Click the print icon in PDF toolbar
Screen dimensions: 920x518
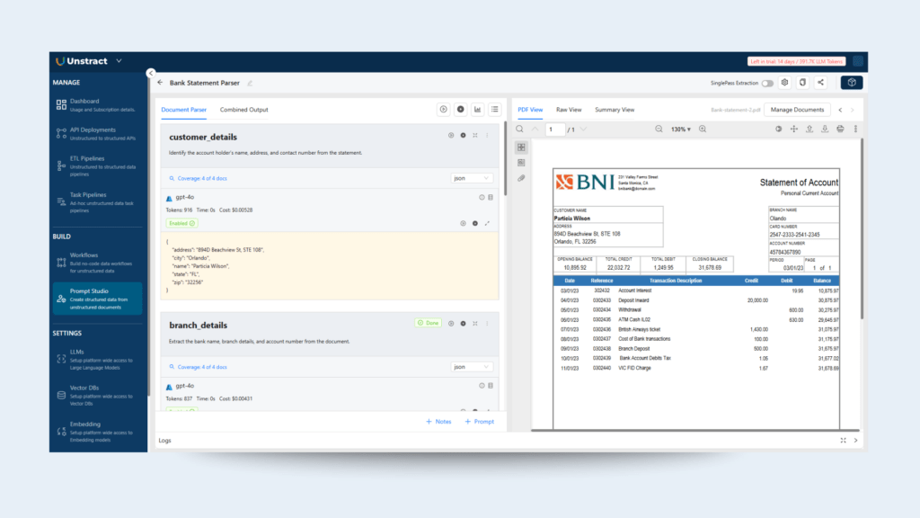click(x=839, y=129)
